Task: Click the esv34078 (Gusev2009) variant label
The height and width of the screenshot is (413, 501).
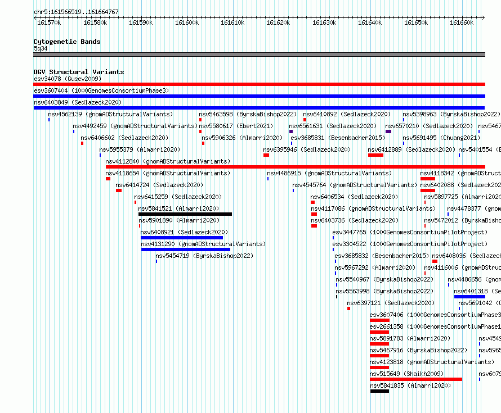Action: [68, 79]
